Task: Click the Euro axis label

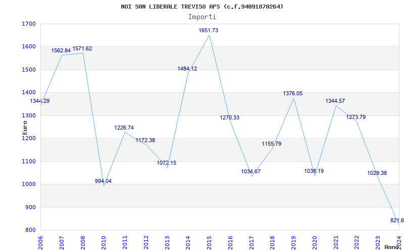Action: coord(25,128)
